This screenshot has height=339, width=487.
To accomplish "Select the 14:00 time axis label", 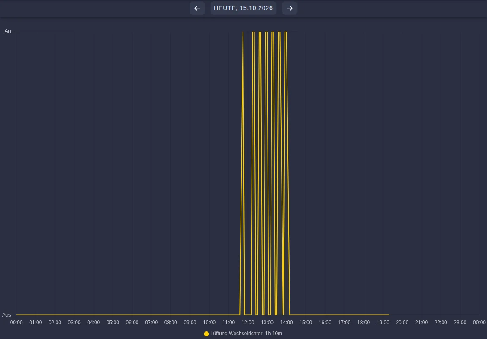I will [x=286, y=323].
